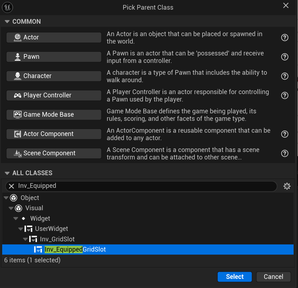298x288 pixels.
Task: Open help for the Character class
Action: click(x=284, y=76)
